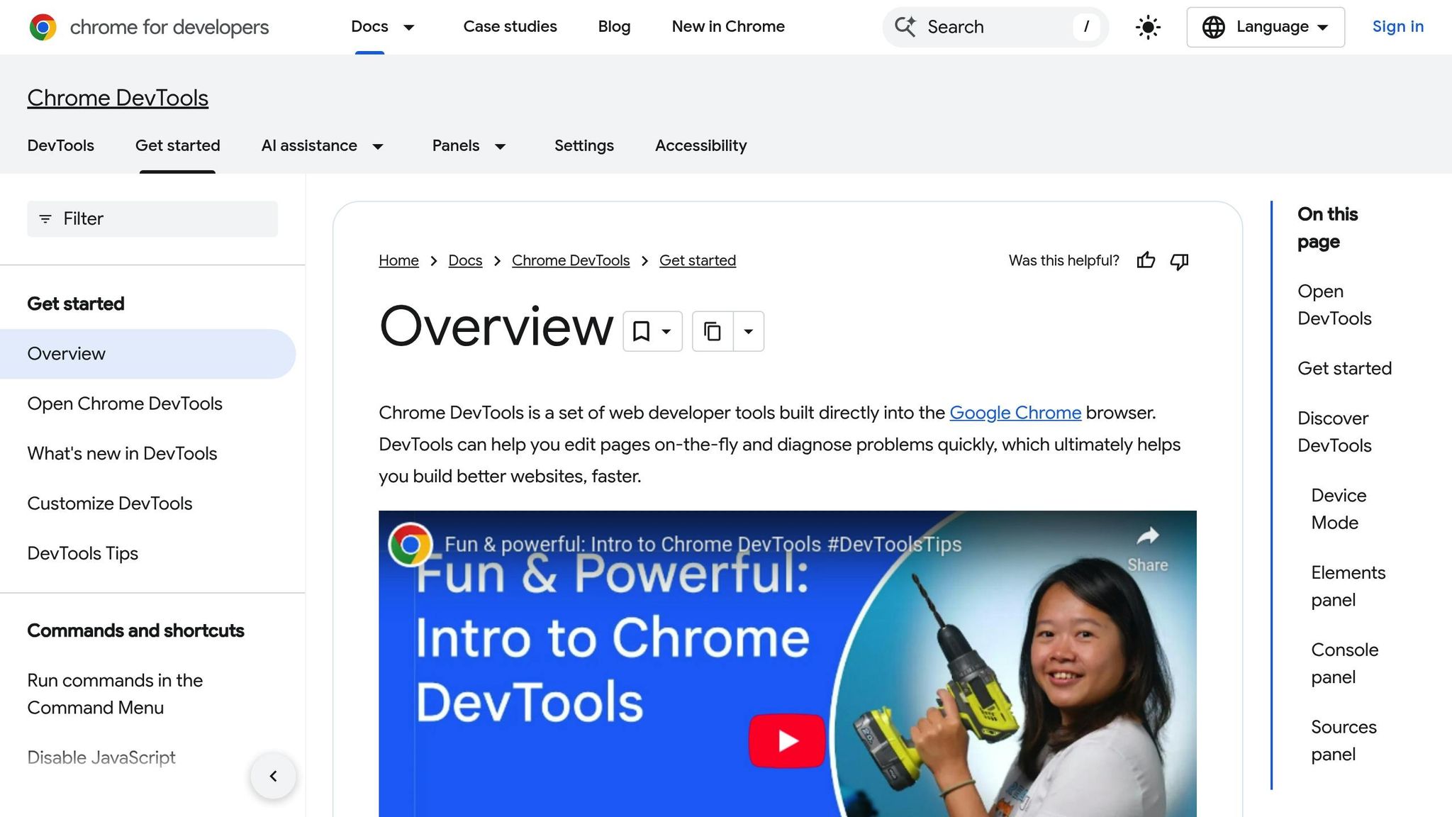
Task: Select the Settings tab
Action: (583, 145)
